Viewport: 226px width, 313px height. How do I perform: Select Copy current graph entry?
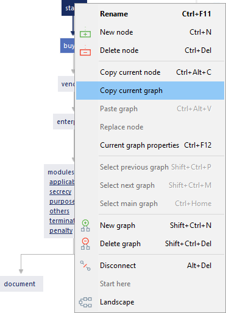pos(150,91)
